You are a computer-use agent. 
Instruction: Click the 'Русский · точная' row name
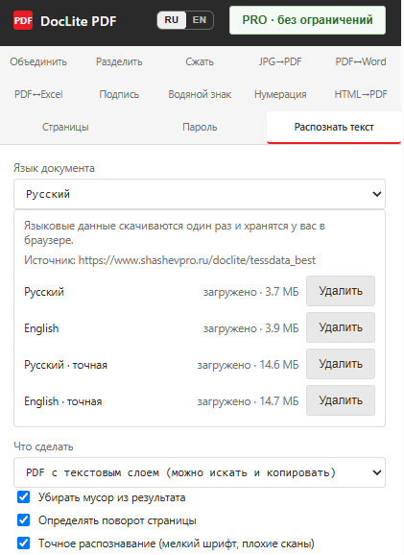[66, 365]
